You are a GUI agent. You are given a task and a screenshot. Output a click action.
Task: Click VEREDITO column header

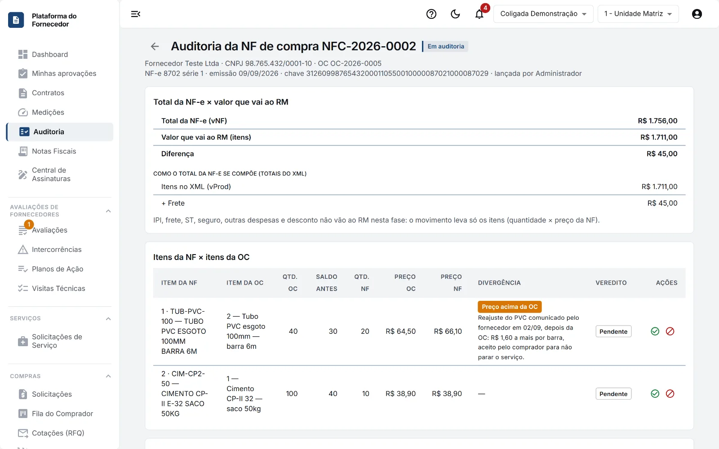(x=611, y=283)
